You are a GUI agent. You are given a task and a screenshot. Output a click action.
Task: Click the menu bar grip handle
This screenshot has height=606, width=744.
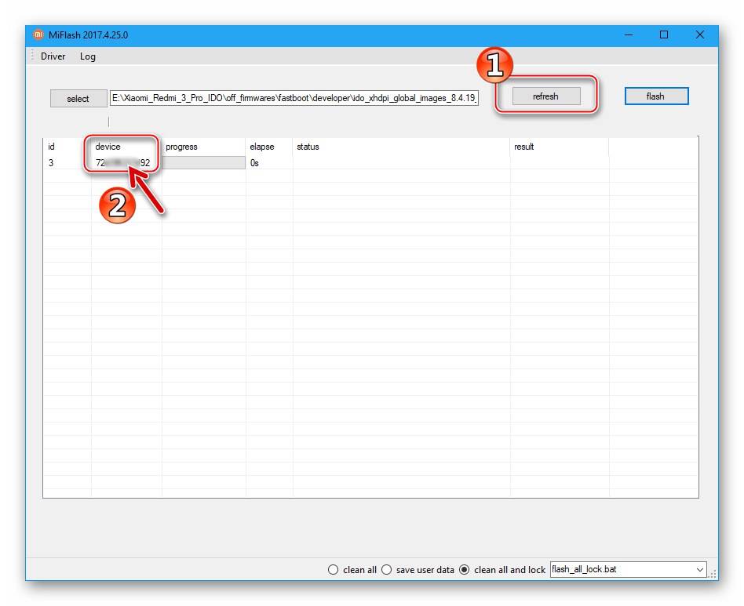point(32,55)
